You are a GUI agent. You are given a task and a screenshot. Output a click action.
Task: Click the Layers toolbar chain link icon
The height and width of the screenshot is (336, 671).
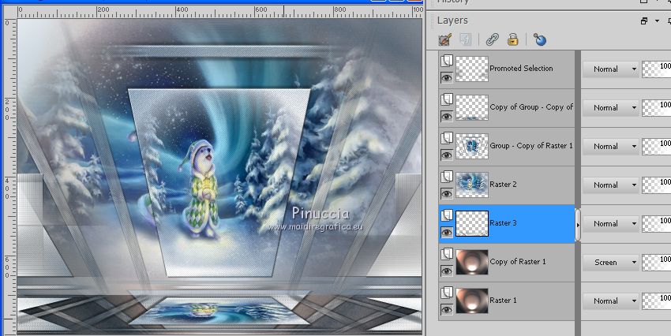(x=493, y=39)
